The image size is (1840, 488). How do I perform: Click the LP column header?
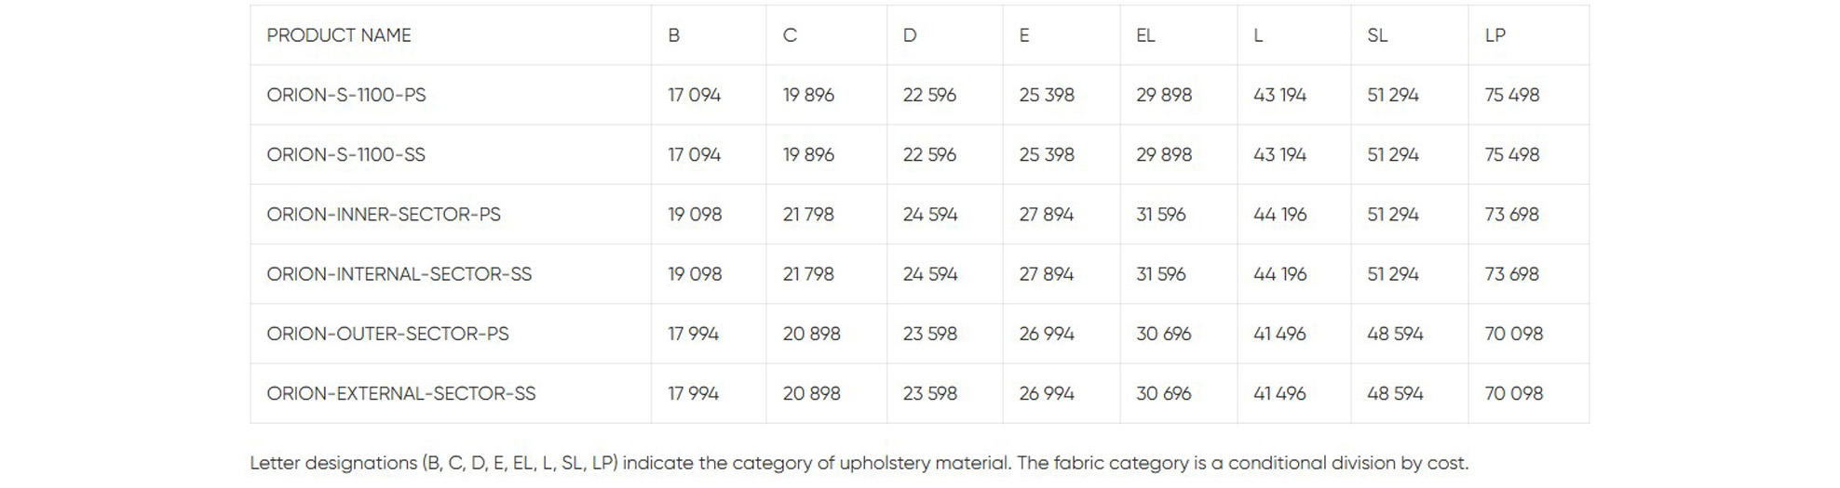1495,35
